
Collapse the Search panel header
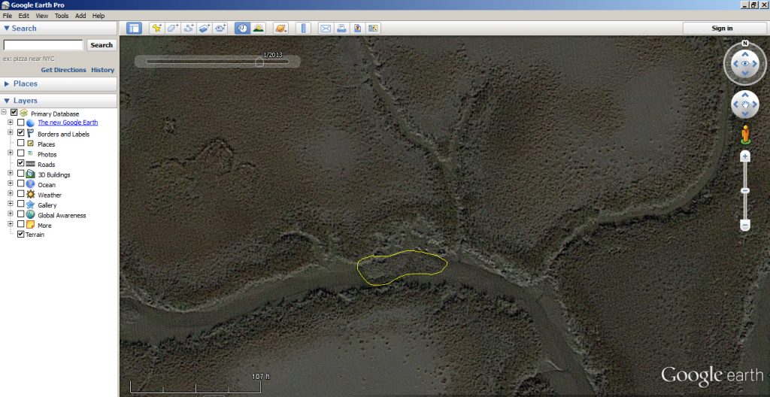(x=59, y=28)
